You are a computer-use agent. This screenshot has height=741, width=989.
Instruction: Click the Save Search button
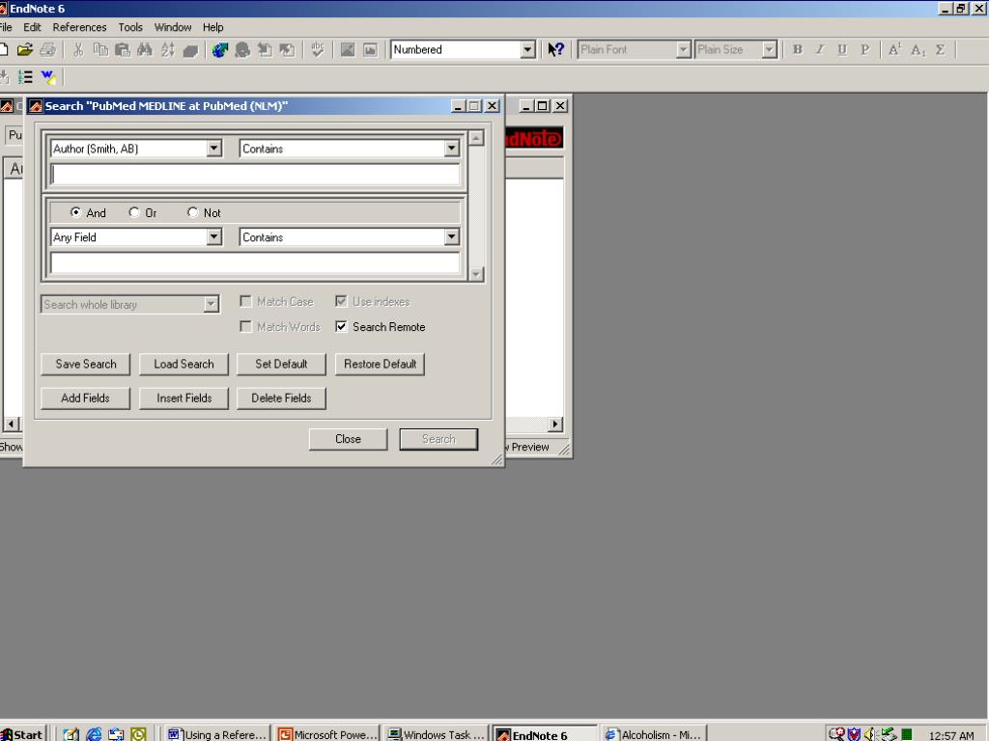coord(86,364)
